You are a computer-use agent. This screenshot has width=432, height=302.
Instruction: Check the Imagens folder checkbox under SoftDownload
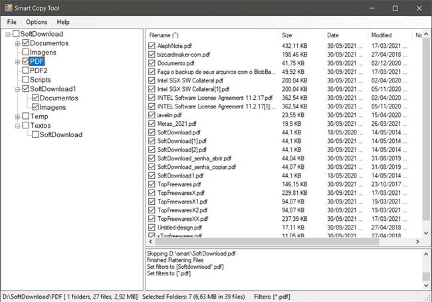point(26,52)
